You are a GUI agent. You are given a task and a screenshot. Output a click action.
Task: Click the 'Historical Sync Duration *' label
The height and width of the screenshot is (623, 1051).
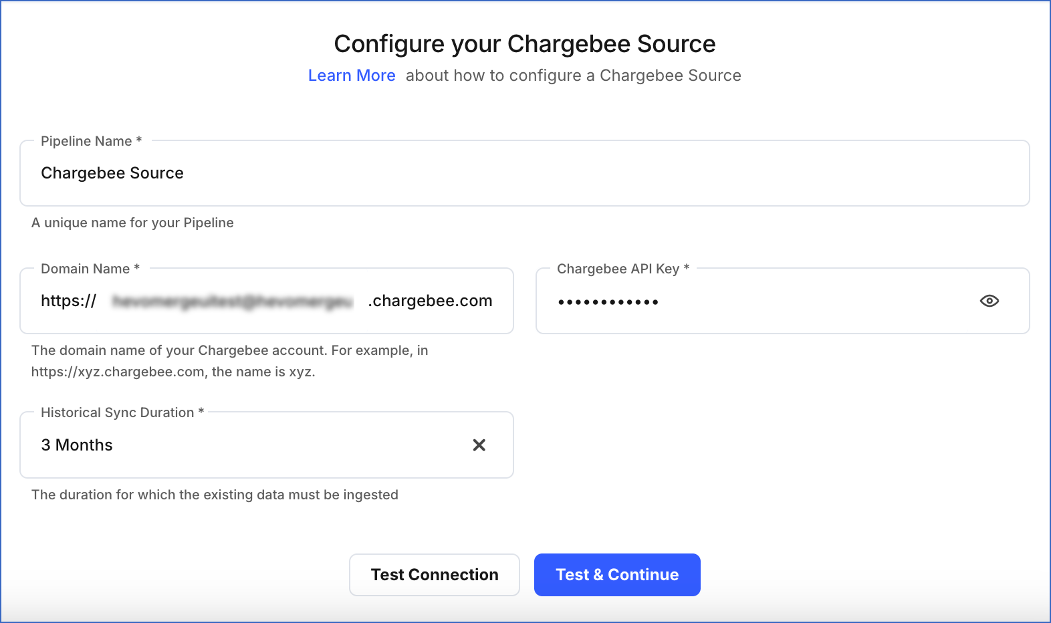(122, 412)
